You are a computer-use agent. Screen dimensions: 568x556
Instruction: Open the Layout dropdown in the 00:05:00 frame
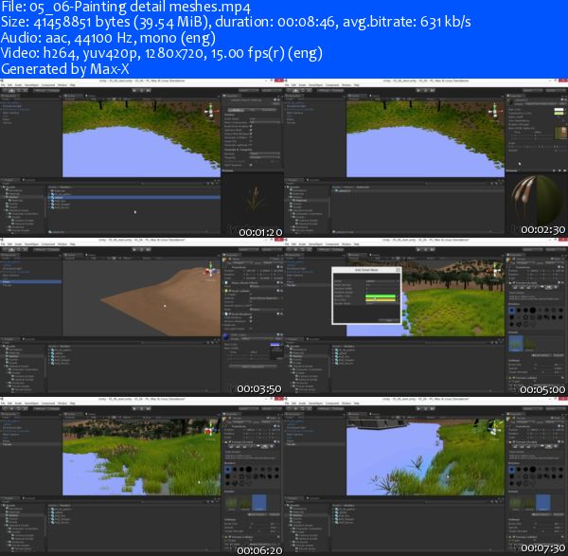(556, 249)
